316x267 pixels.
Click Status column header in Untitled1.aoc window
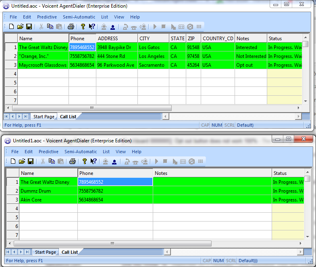tap(288, 173)
